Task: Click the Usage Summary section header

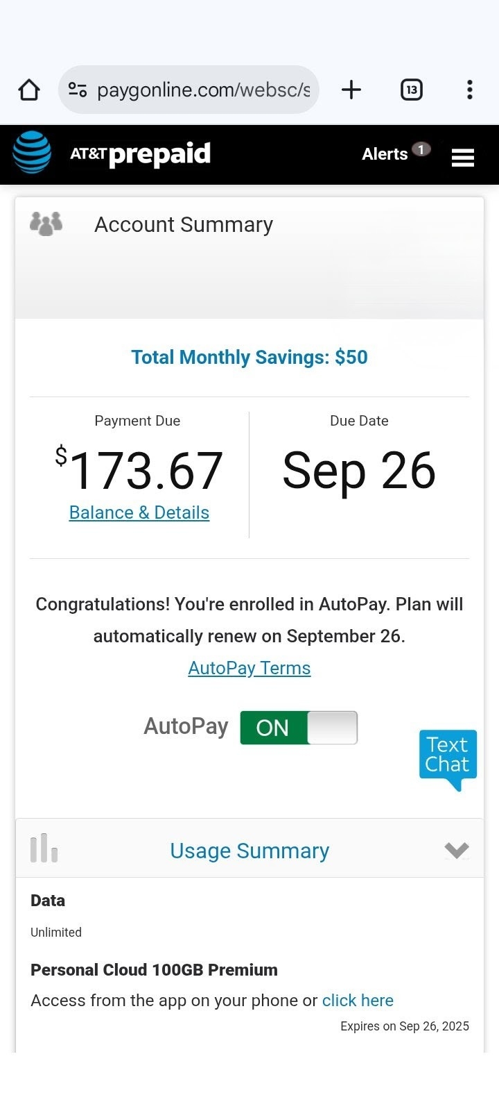Action: [249, 851]
